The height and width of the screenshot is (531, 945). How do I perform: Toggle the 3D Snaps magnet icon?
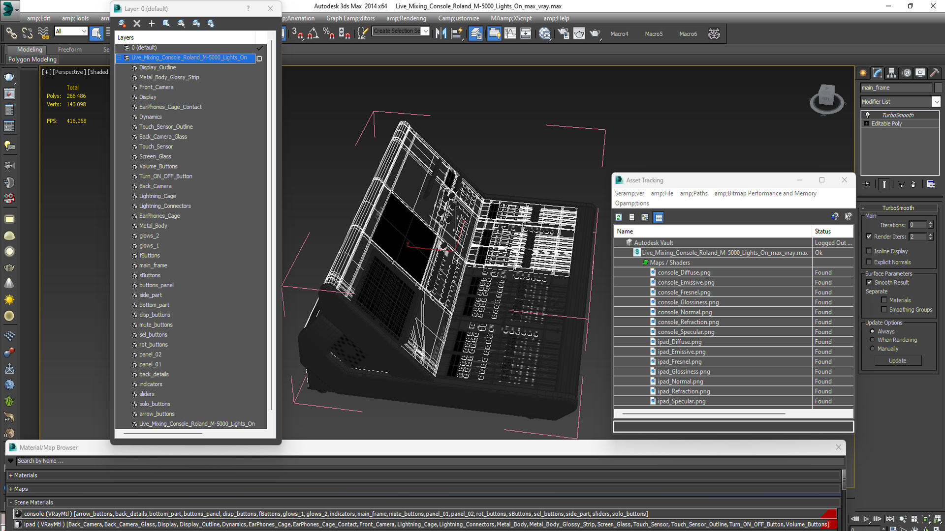click(297, 33)
